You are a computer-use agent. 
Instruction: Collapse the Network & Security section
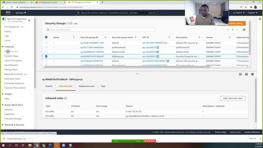click(x=3, y=125)
